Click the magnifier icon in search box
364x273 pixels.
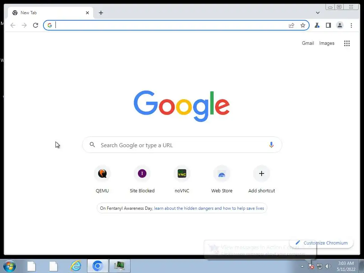(92, 145)
